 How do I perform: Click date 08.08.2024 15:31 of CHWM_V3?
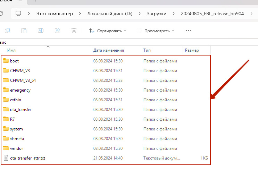point(108,71)
